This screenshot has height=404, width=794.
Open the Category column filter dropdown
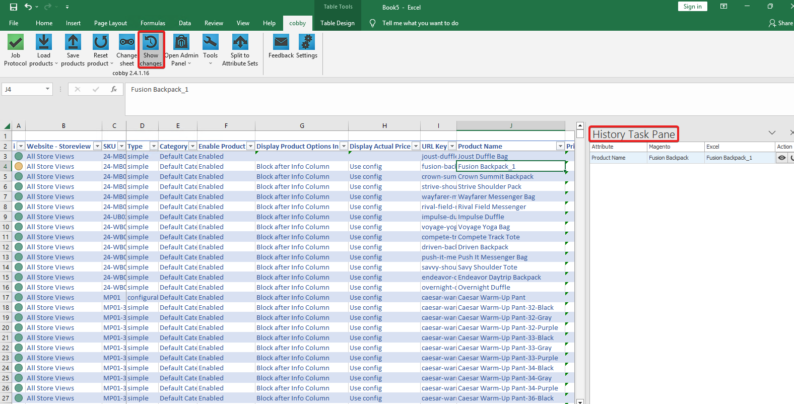pos(192,146)
